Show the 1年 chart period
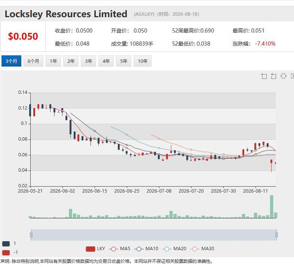 [53, 61]
